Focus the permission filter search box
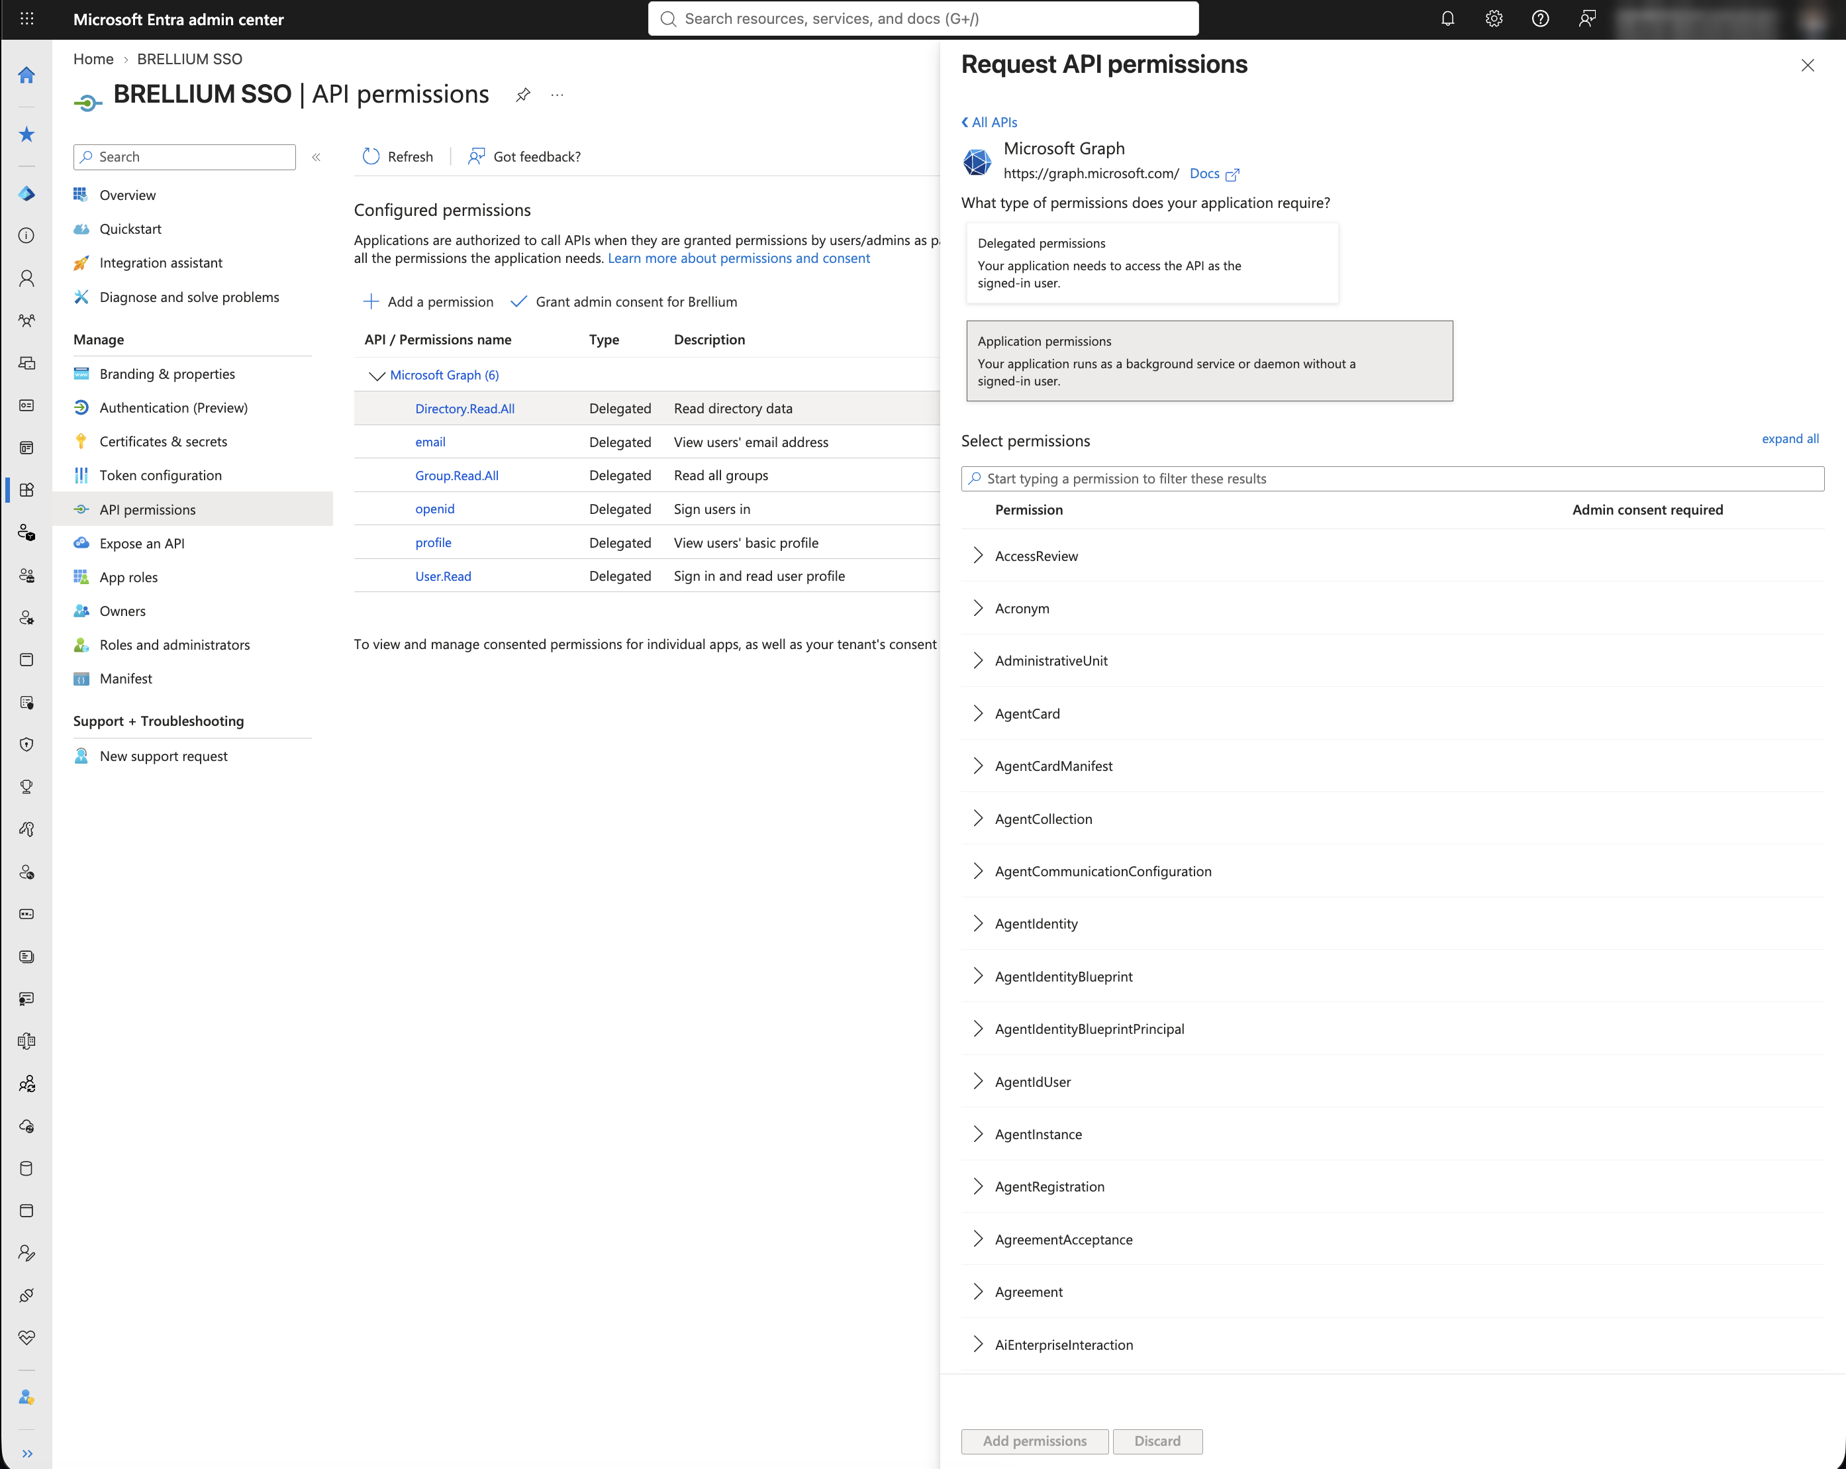The width and height of the screenshot is (1846, 1469). (x=1392, y=479)
